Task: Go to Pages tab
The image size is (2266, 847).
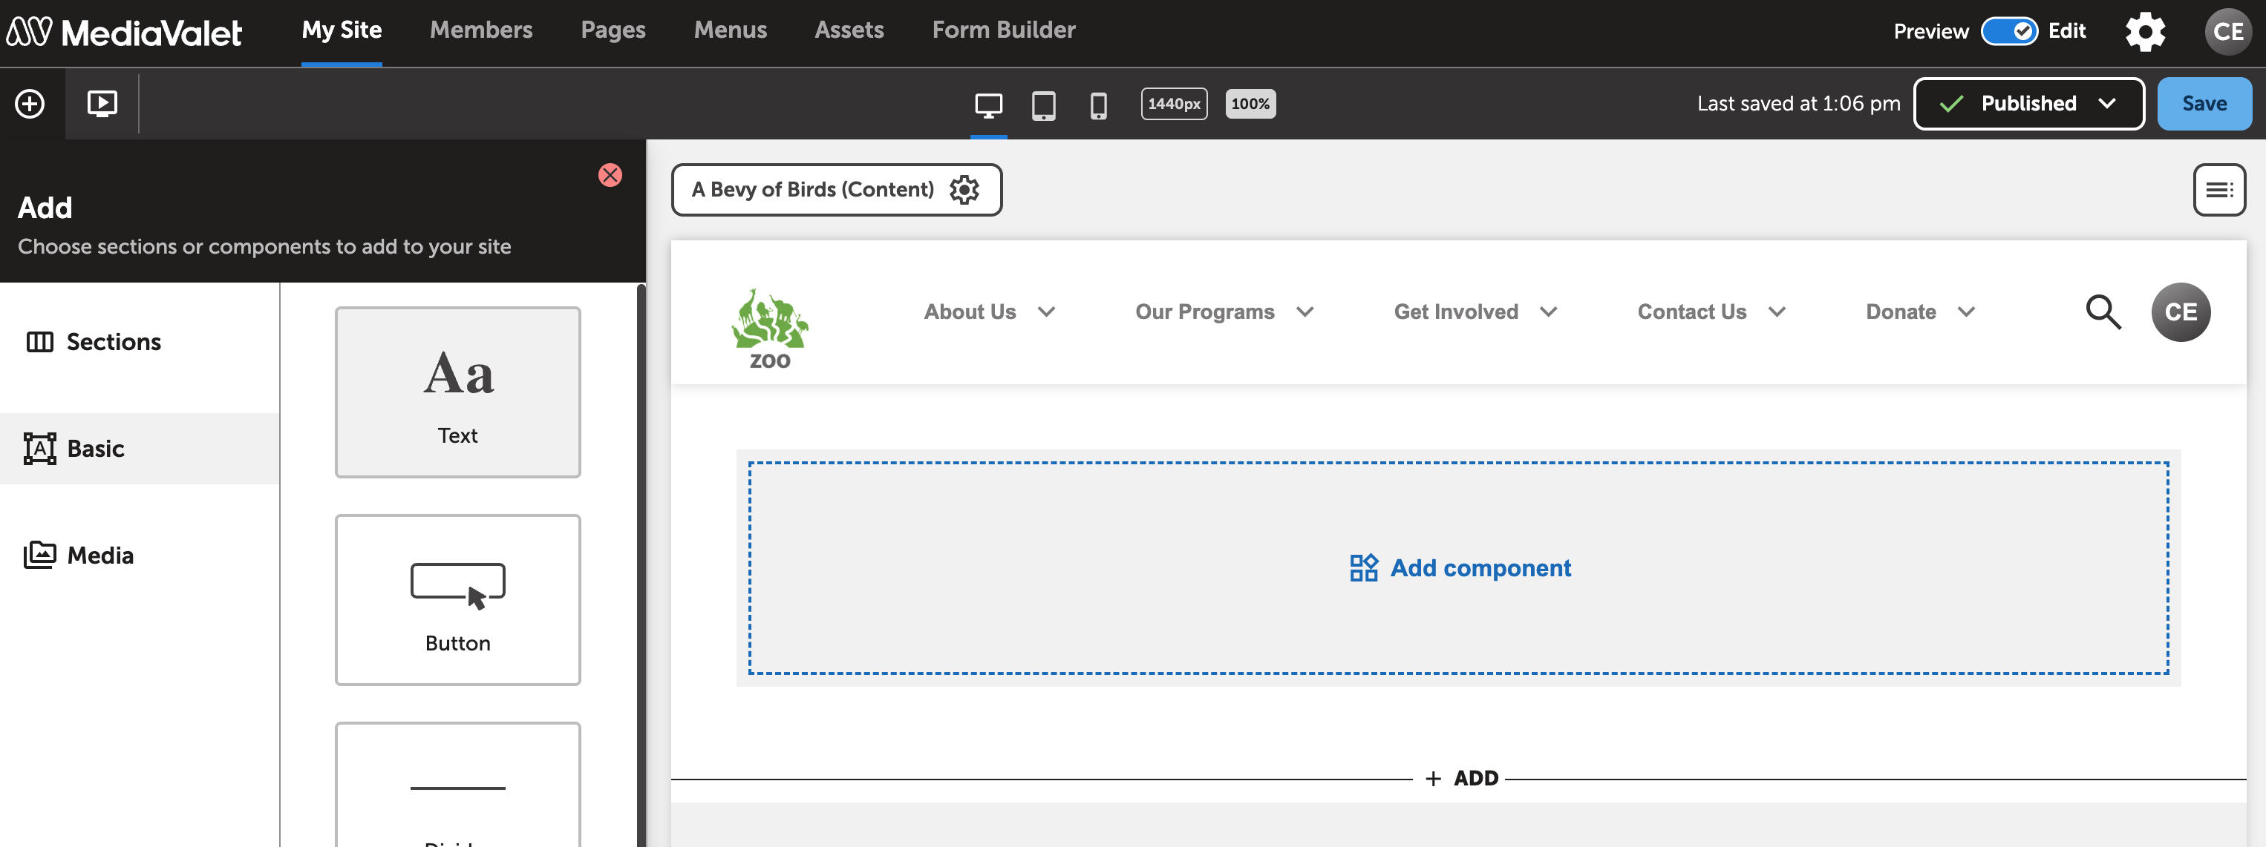Action: click(x=613, y=30)
